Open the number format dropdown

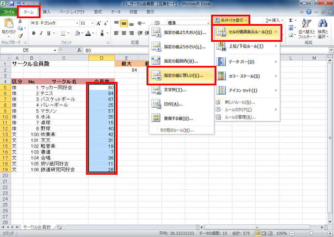click(x=208, y=23)
